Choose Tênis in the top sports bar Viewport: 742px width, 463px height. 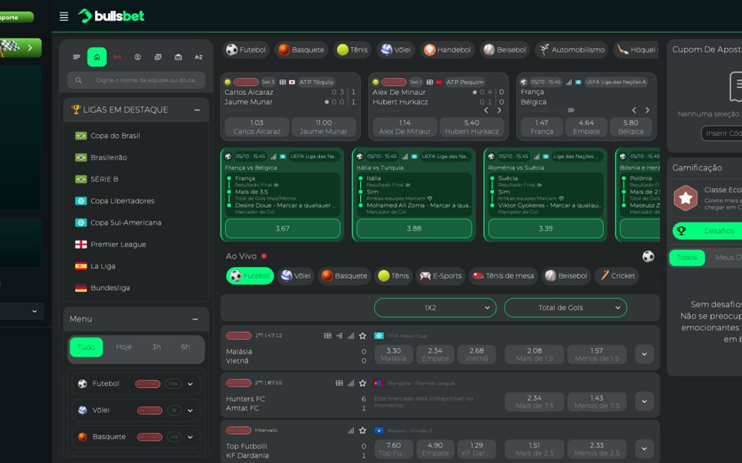[352, 49]
